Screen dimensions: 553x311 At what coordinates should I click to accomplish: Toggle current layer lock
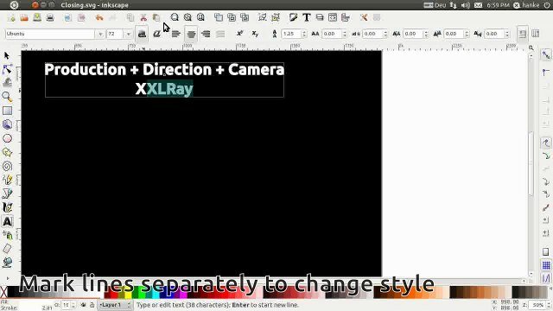tap(92, 305)
